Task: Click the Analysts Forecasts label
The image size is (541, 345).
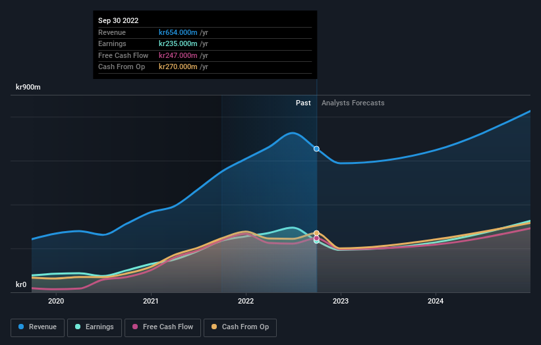Action: click(x=353, y=103)
